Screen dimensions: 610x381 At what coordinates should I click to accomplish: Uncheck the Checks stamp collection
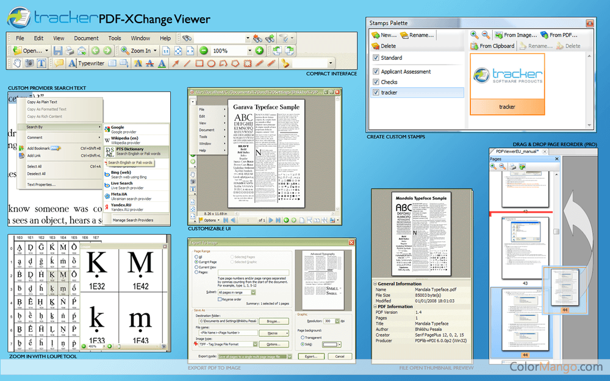[376, 82]
